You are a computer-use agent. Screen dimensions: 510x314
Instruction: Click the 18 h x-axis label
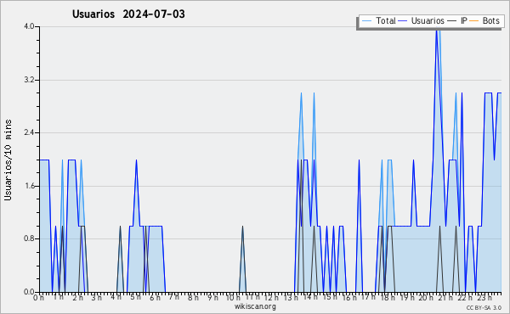tap(388, 298)
